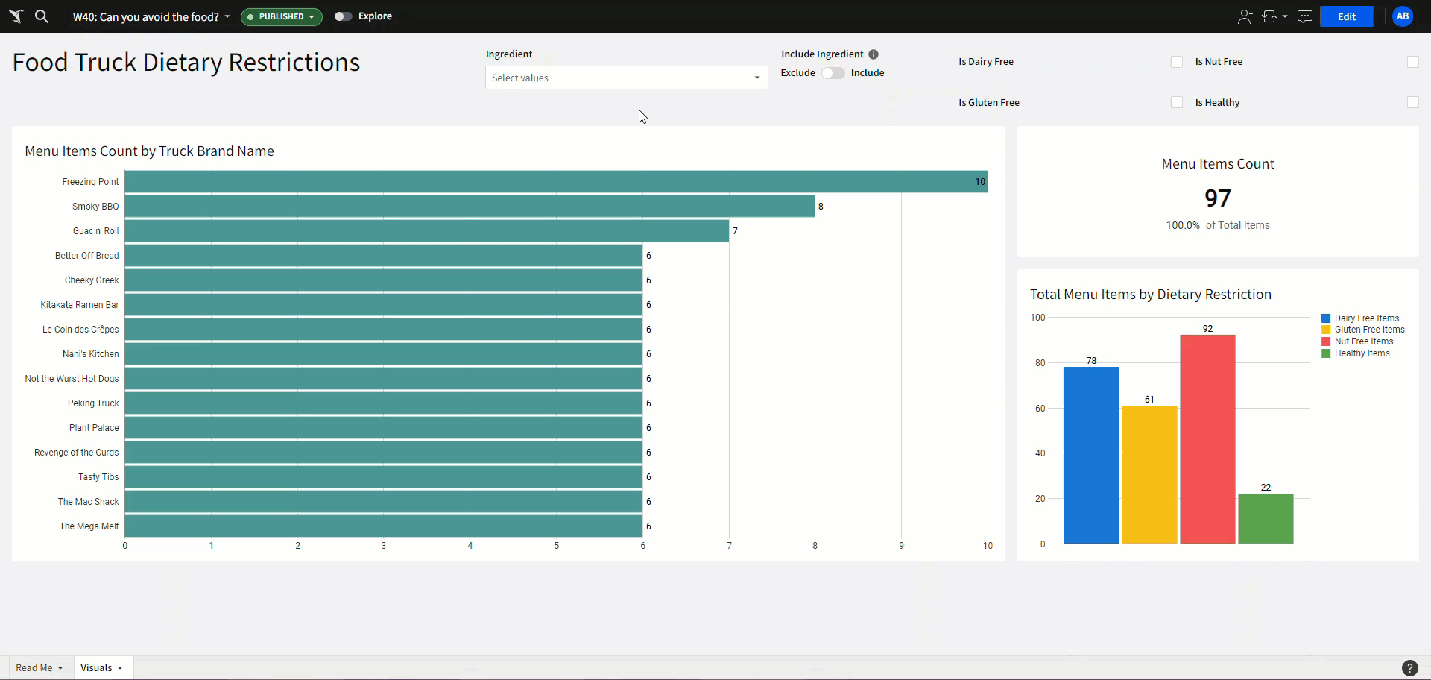Click the Nut Free Items red legend swatch
This screenshot has width=1431, height=680.
1326,341
